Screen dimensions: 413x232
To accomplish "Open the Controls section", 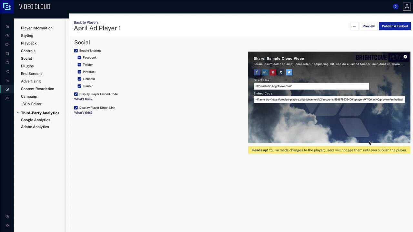I will click(28, 51).
